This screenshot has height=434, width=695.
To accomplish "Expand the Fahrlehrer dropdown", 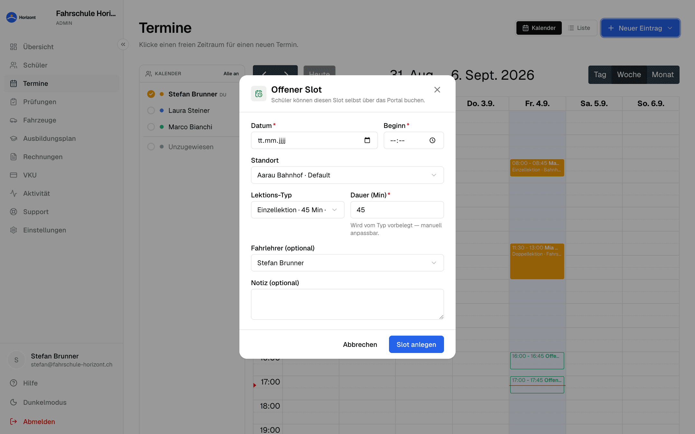I will [347, 263].
